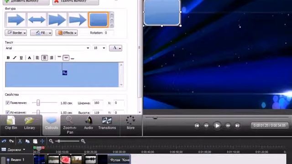Click the X position field

tap(119, 103)
